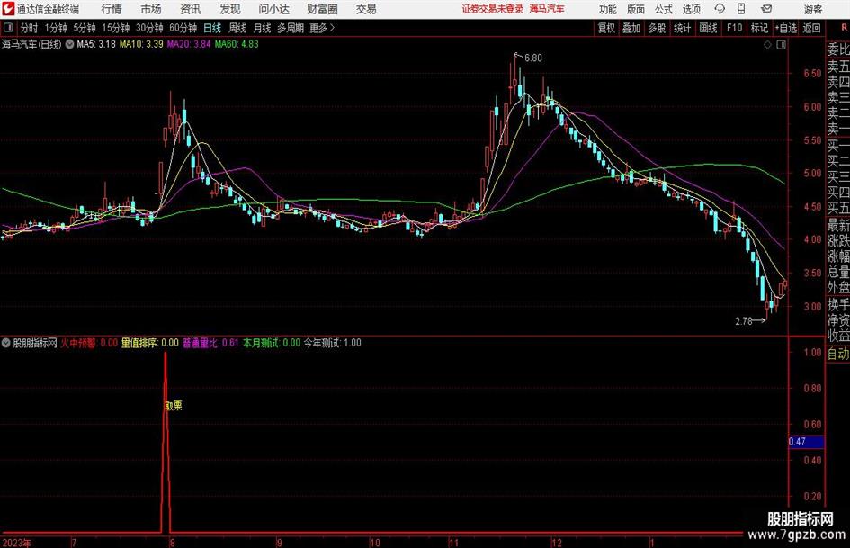This screenshot has height=548, width=850.
Task: Open the 多周期 multi-period view
Action: 291,28
